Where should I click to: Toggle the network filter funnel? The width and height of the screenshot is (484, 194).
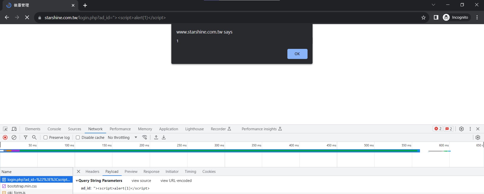(25, 137)
